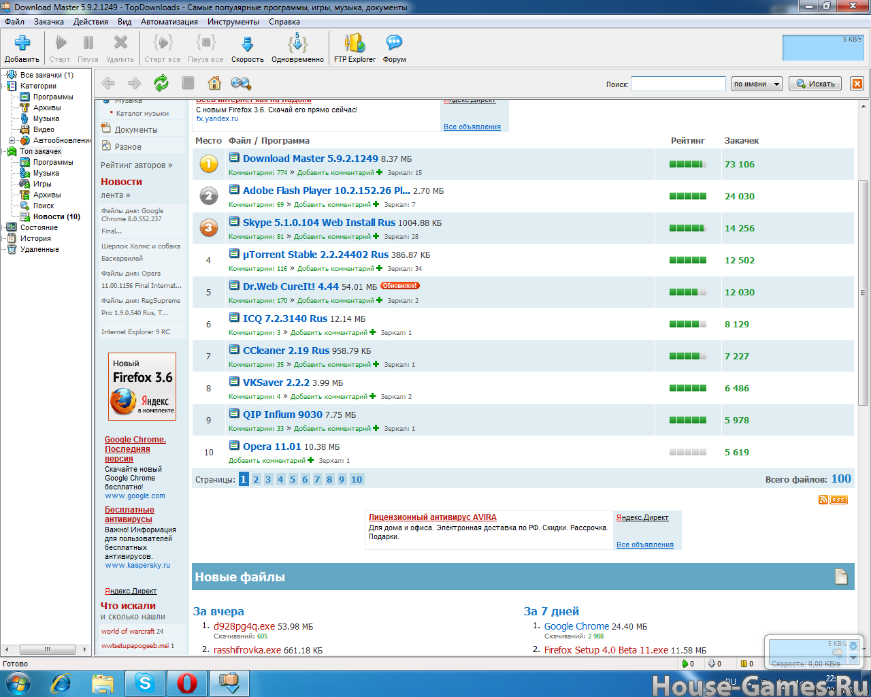Open Skype from the taskbar
871x697 pixels.
coord(146,683)
